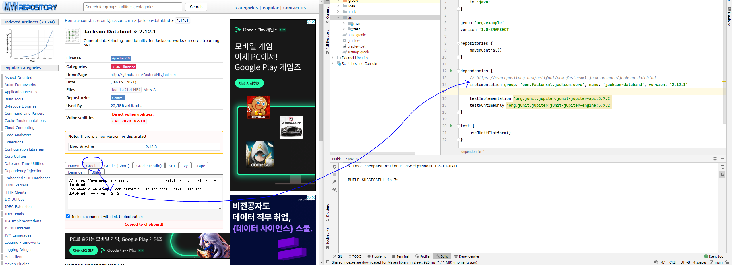The height and width of the screenshot is (265, 732).
Task: Open the CVE-2020-36518 vulnerability link
Action: (129, 121)
